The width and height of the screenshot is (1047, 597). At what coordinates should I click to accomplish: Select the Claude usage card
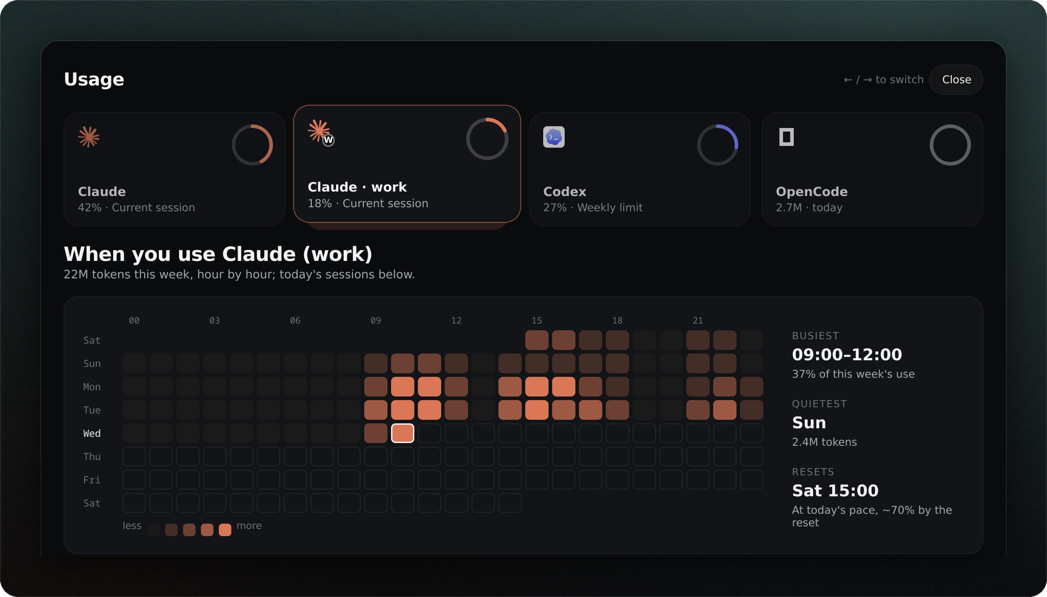[x=174, y=169]
